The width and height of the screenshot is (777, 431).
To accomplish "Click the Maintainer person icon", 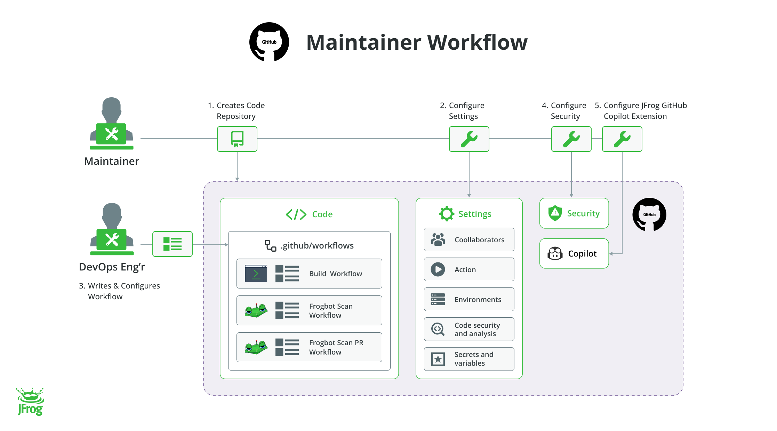I will [x=112, y=124].
